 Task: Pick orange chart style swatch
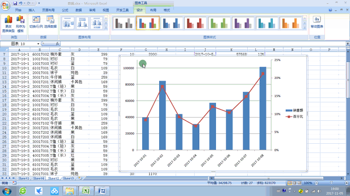point(290,23)
